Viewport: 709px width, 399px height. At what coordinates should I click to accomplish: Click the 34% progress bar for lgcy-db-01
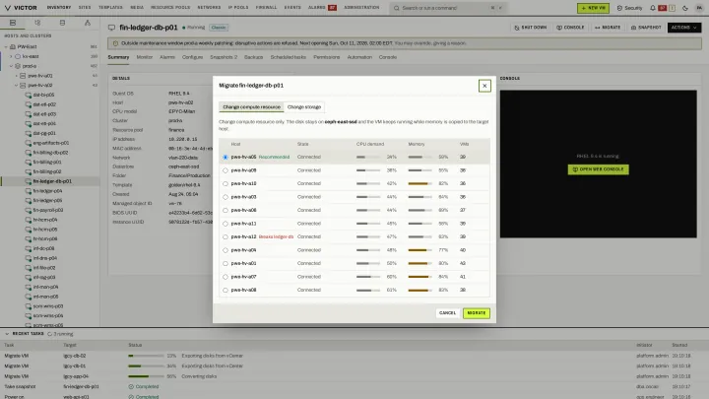[x=146, y=366]
